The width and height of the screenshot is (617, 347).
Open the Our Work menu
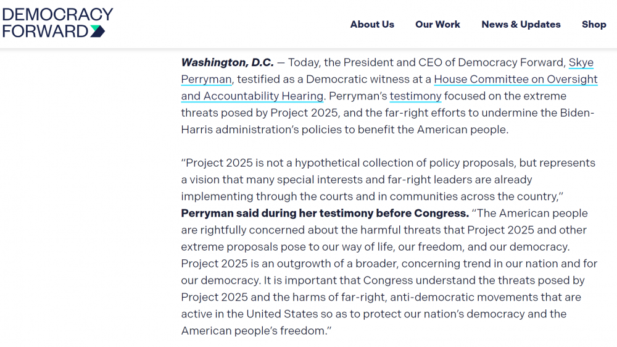[x=437, y=25]
